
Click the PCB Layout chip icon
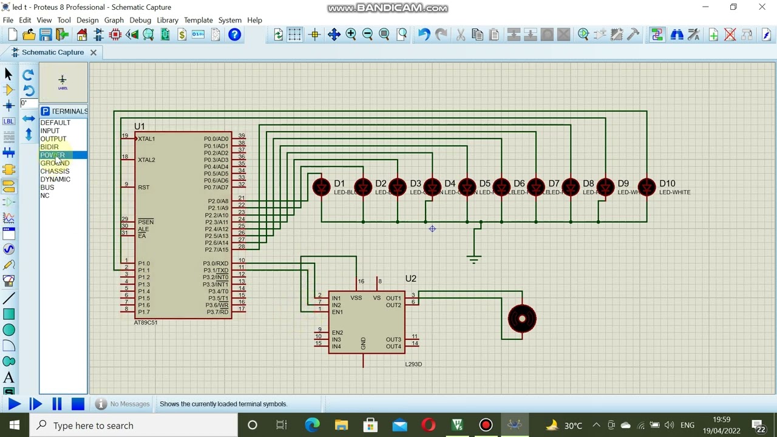[x=115, y=35]
